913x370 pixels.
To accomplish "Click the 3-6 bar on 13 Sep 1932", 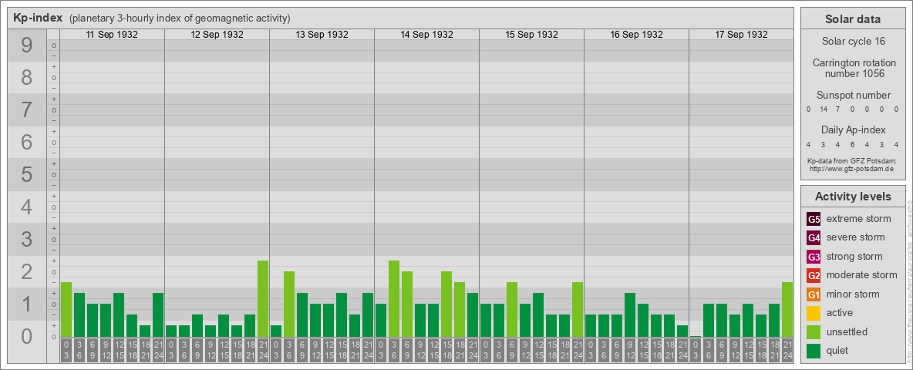I will (x=289, y=304).
